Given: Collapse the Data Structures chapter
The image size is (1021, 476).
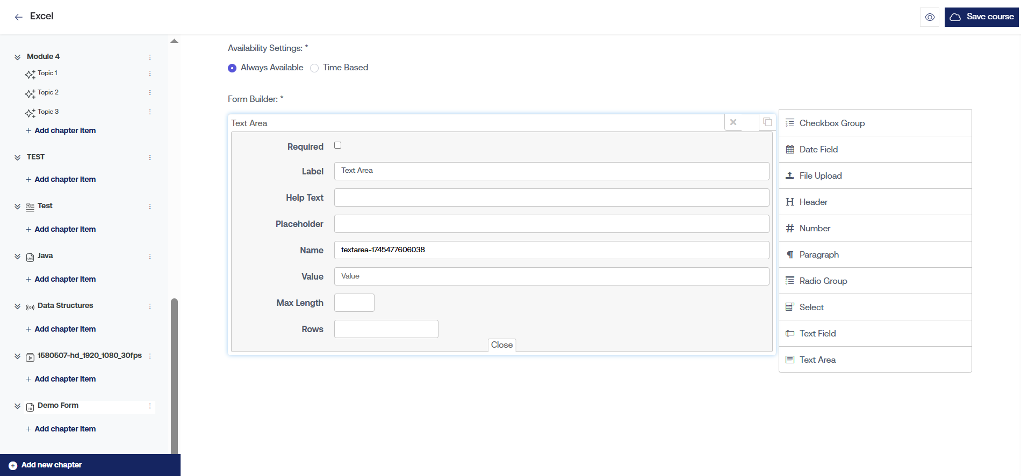Looking at the screenshot, I should click(18, 306).
